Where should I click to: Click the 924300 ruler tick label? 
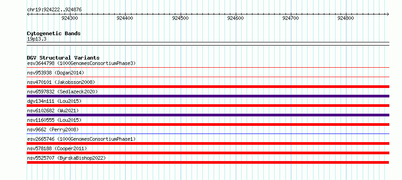coord(70,18)
